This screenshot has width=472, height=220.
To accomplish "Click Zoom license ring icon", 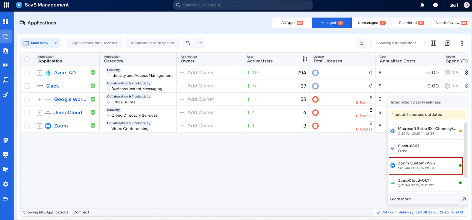I will click(x=315, y=126).
